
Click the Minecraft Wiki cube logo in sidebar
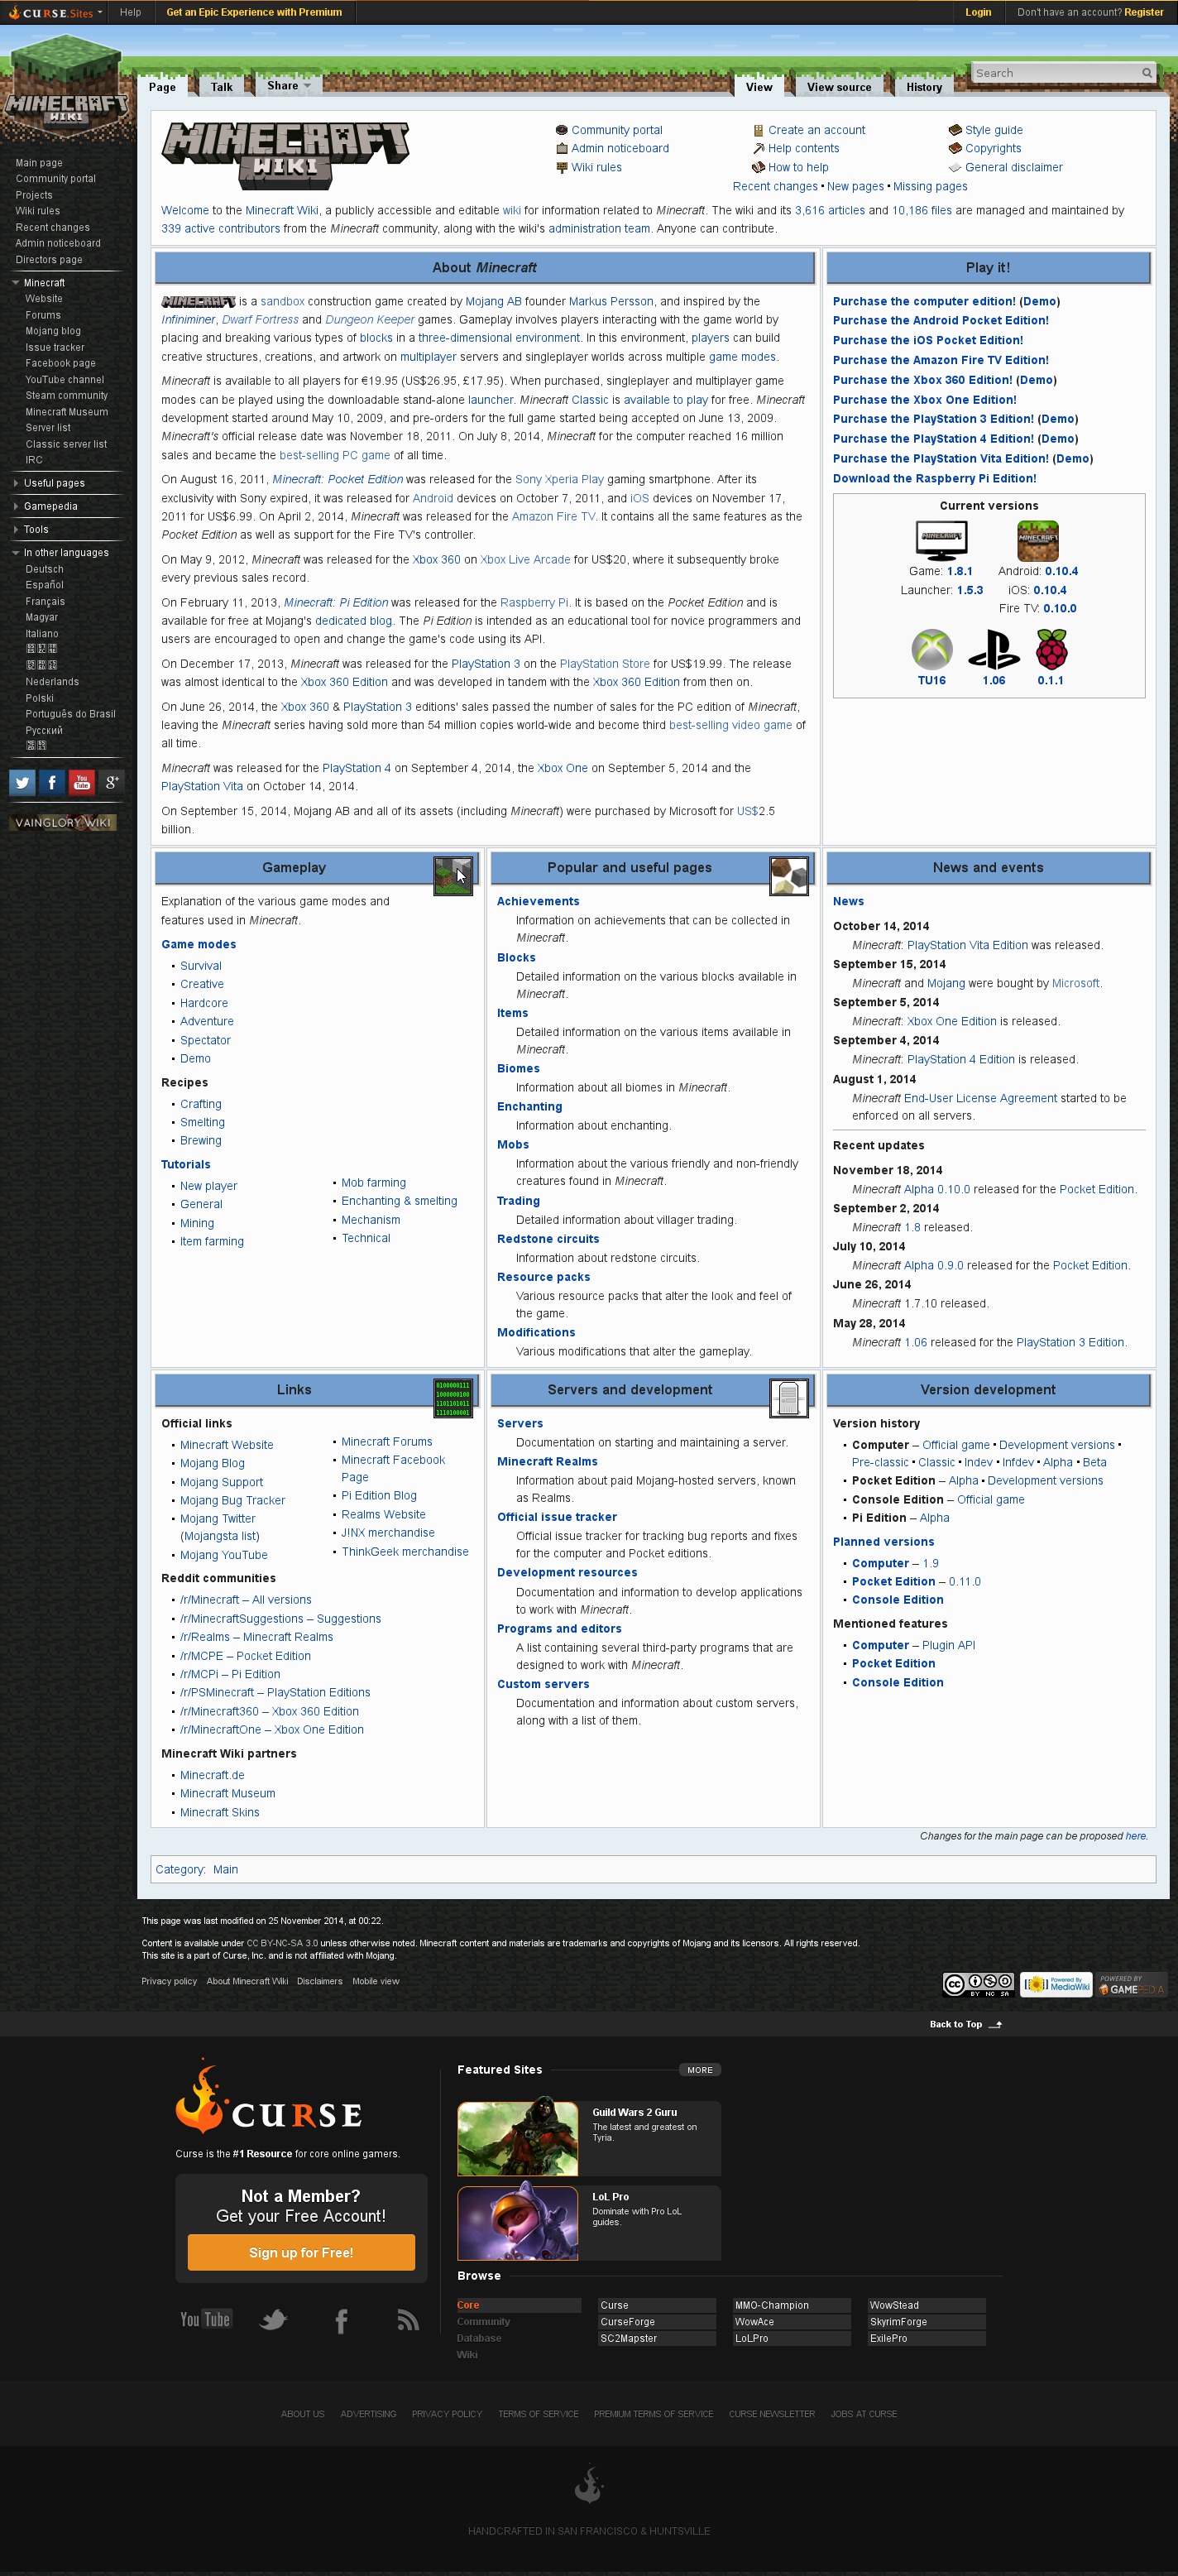(66, 87)
